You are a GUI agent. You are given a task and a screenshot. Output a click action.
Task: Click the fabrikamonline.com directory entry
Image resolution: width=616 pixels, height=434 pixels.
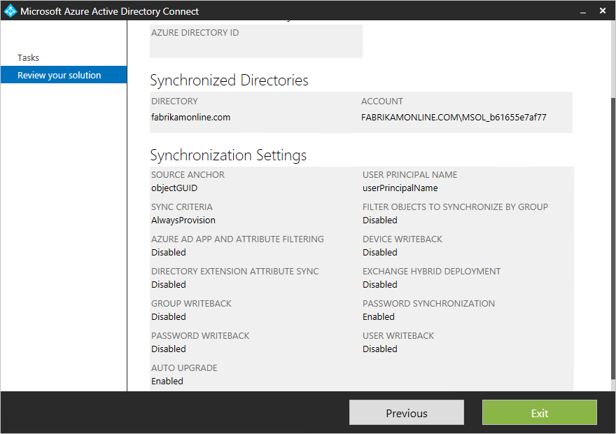click(190, 117)
